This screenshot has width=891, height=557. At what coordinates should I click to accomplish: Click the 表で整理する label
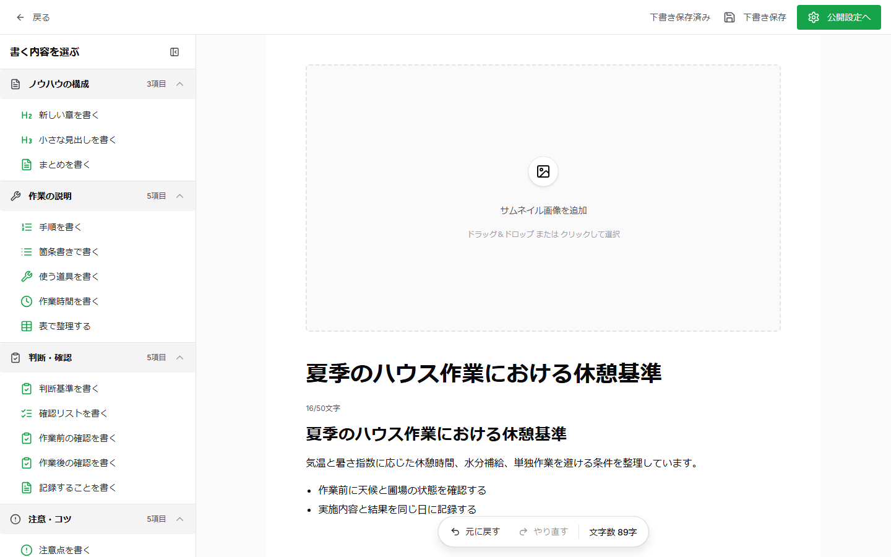(x=64, y=326)
